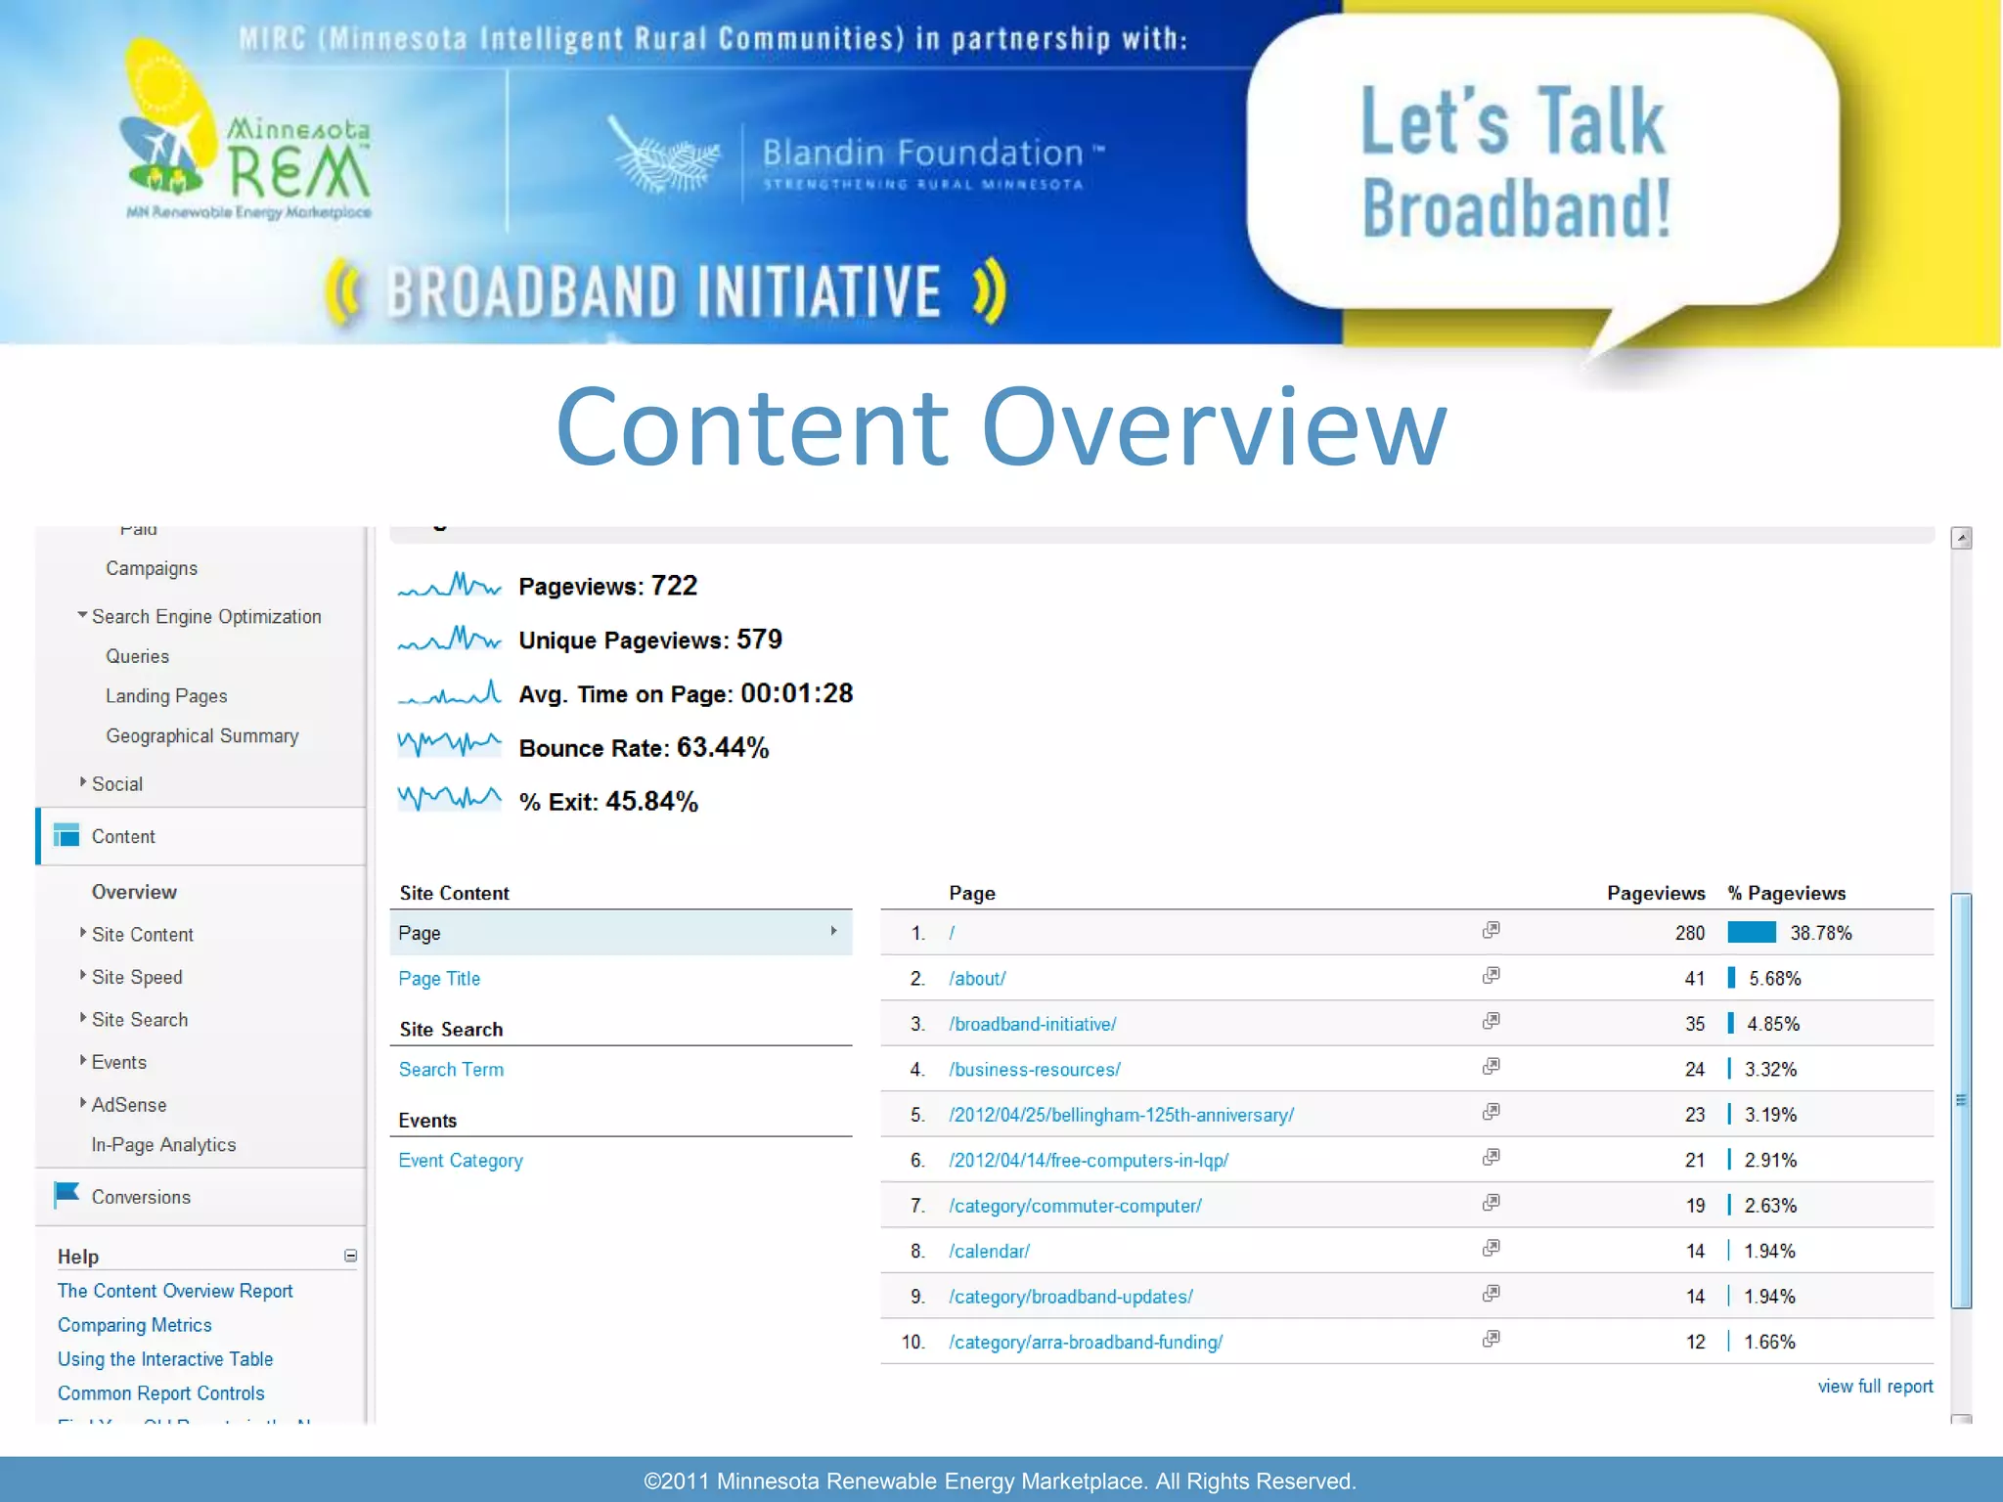
Task: Click the arrow on the Page dimension row
Action: [833, 931]
